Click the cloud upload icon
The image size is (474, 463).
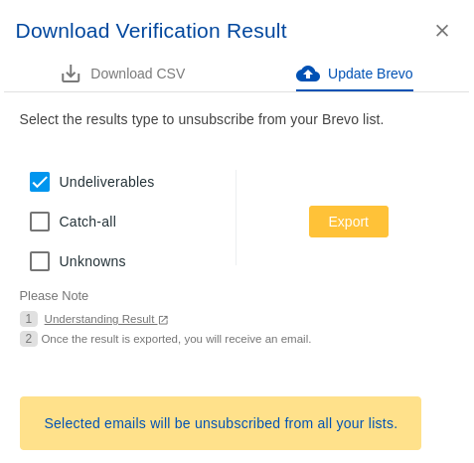click(x=308, y=74)
